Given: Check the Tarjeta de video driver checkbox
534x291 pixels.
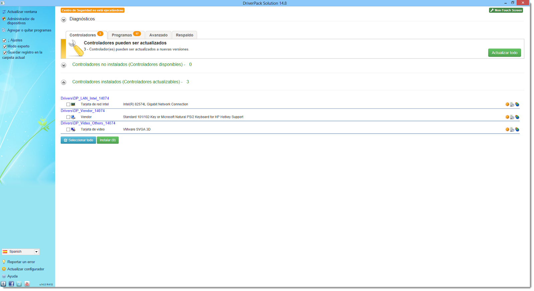Looking at the screenshot, I should [x=68, y=129].
